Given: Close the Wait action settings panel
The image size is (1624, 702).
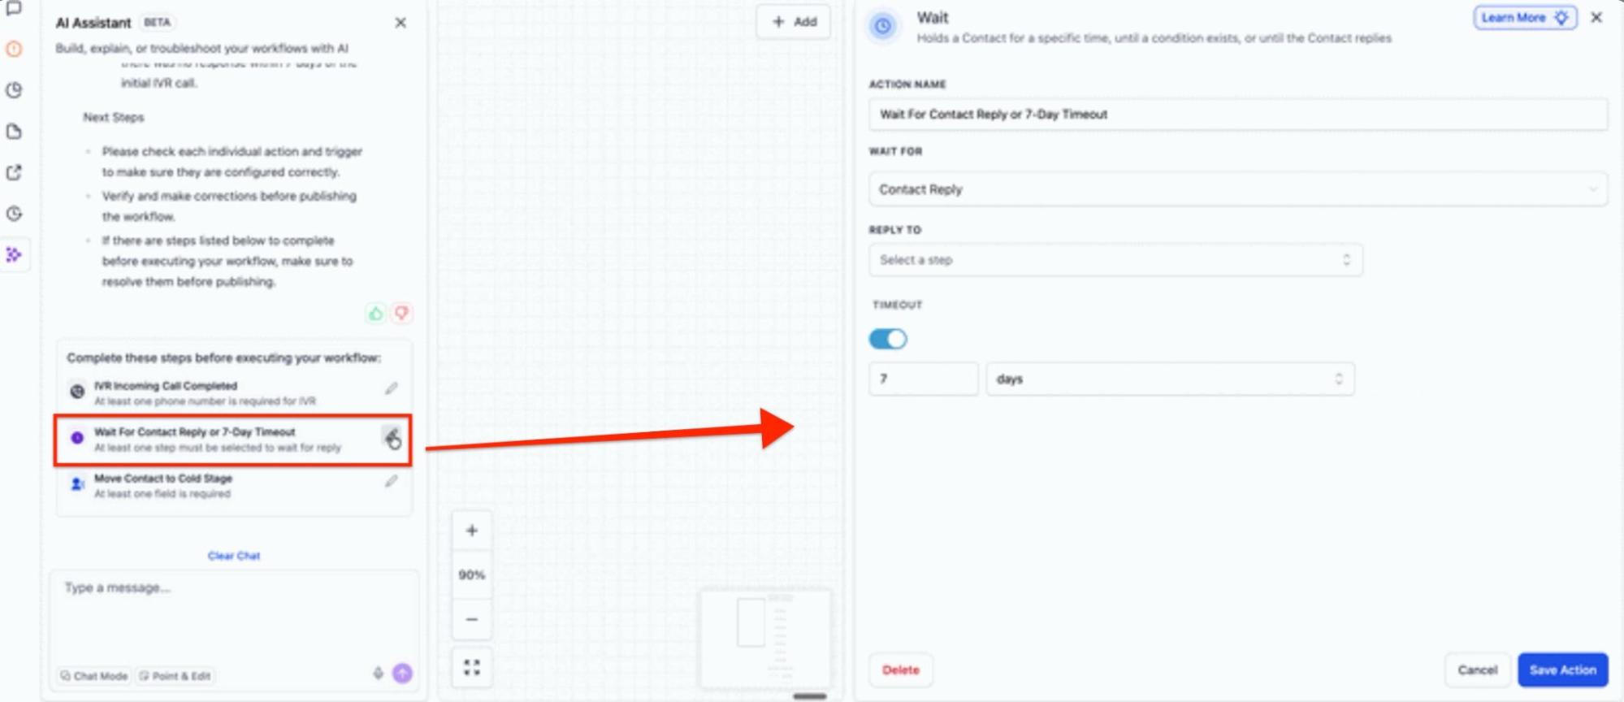Looking at the screenshot, I should (1596, 18).
